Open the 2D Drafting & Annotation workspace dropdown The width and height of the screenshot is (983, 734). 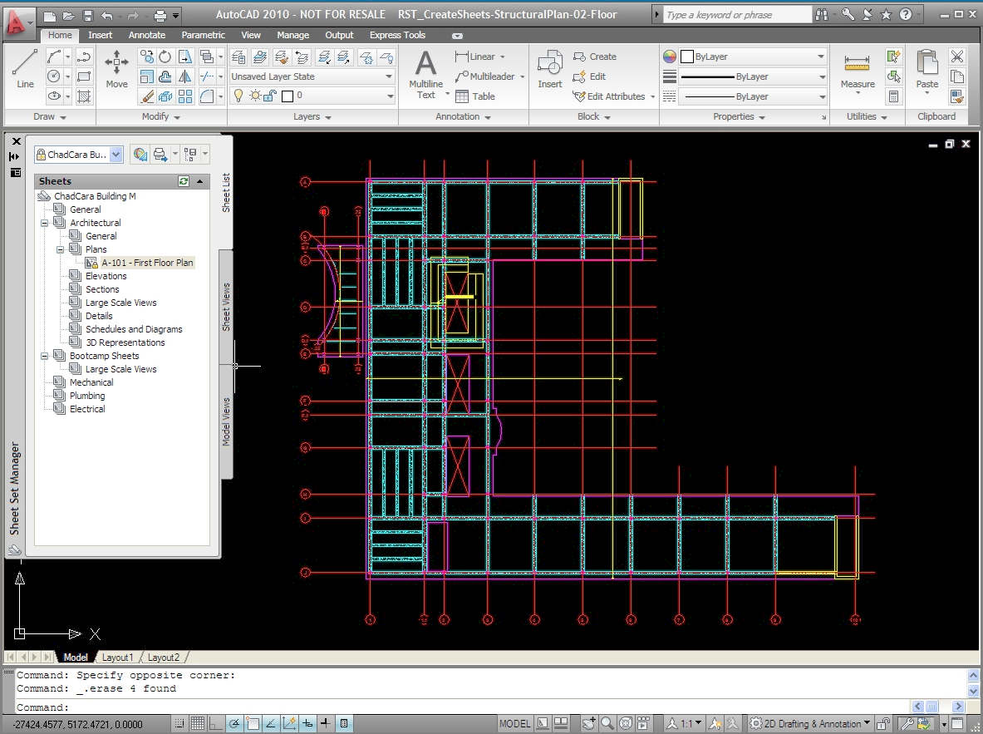(x=810, y=723)
